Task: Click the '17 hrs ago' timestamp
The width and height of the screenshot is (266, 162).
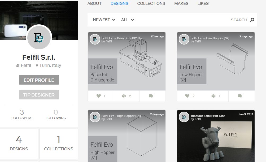Action: [x=157, y=37]
